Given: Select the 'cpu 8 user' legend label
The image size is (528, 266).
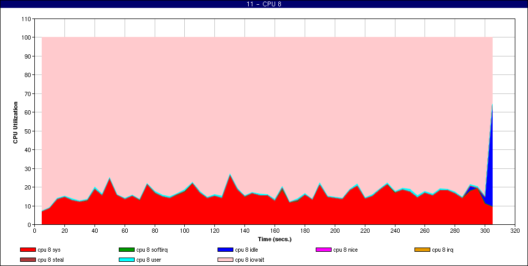Looking at the screenshot, I should coord(149,260).
